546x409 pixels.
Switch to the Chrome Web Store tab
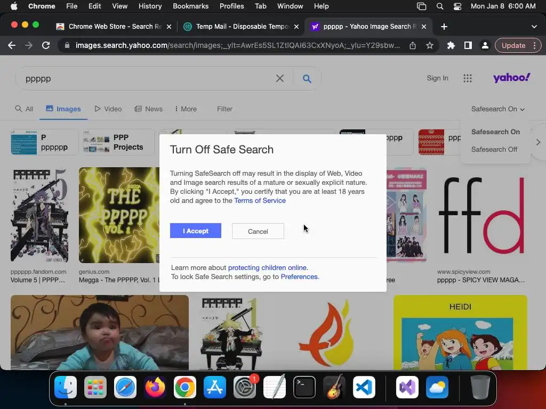point(114,27)
